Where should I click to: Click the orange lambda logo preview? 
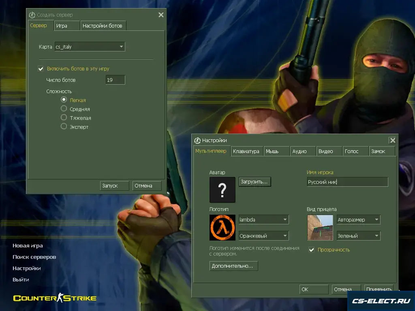click(222, 228)
